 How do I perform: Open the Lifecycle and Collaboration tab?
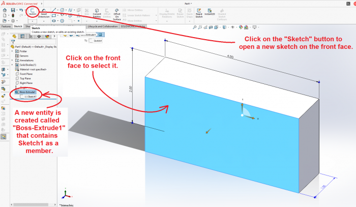102,26
